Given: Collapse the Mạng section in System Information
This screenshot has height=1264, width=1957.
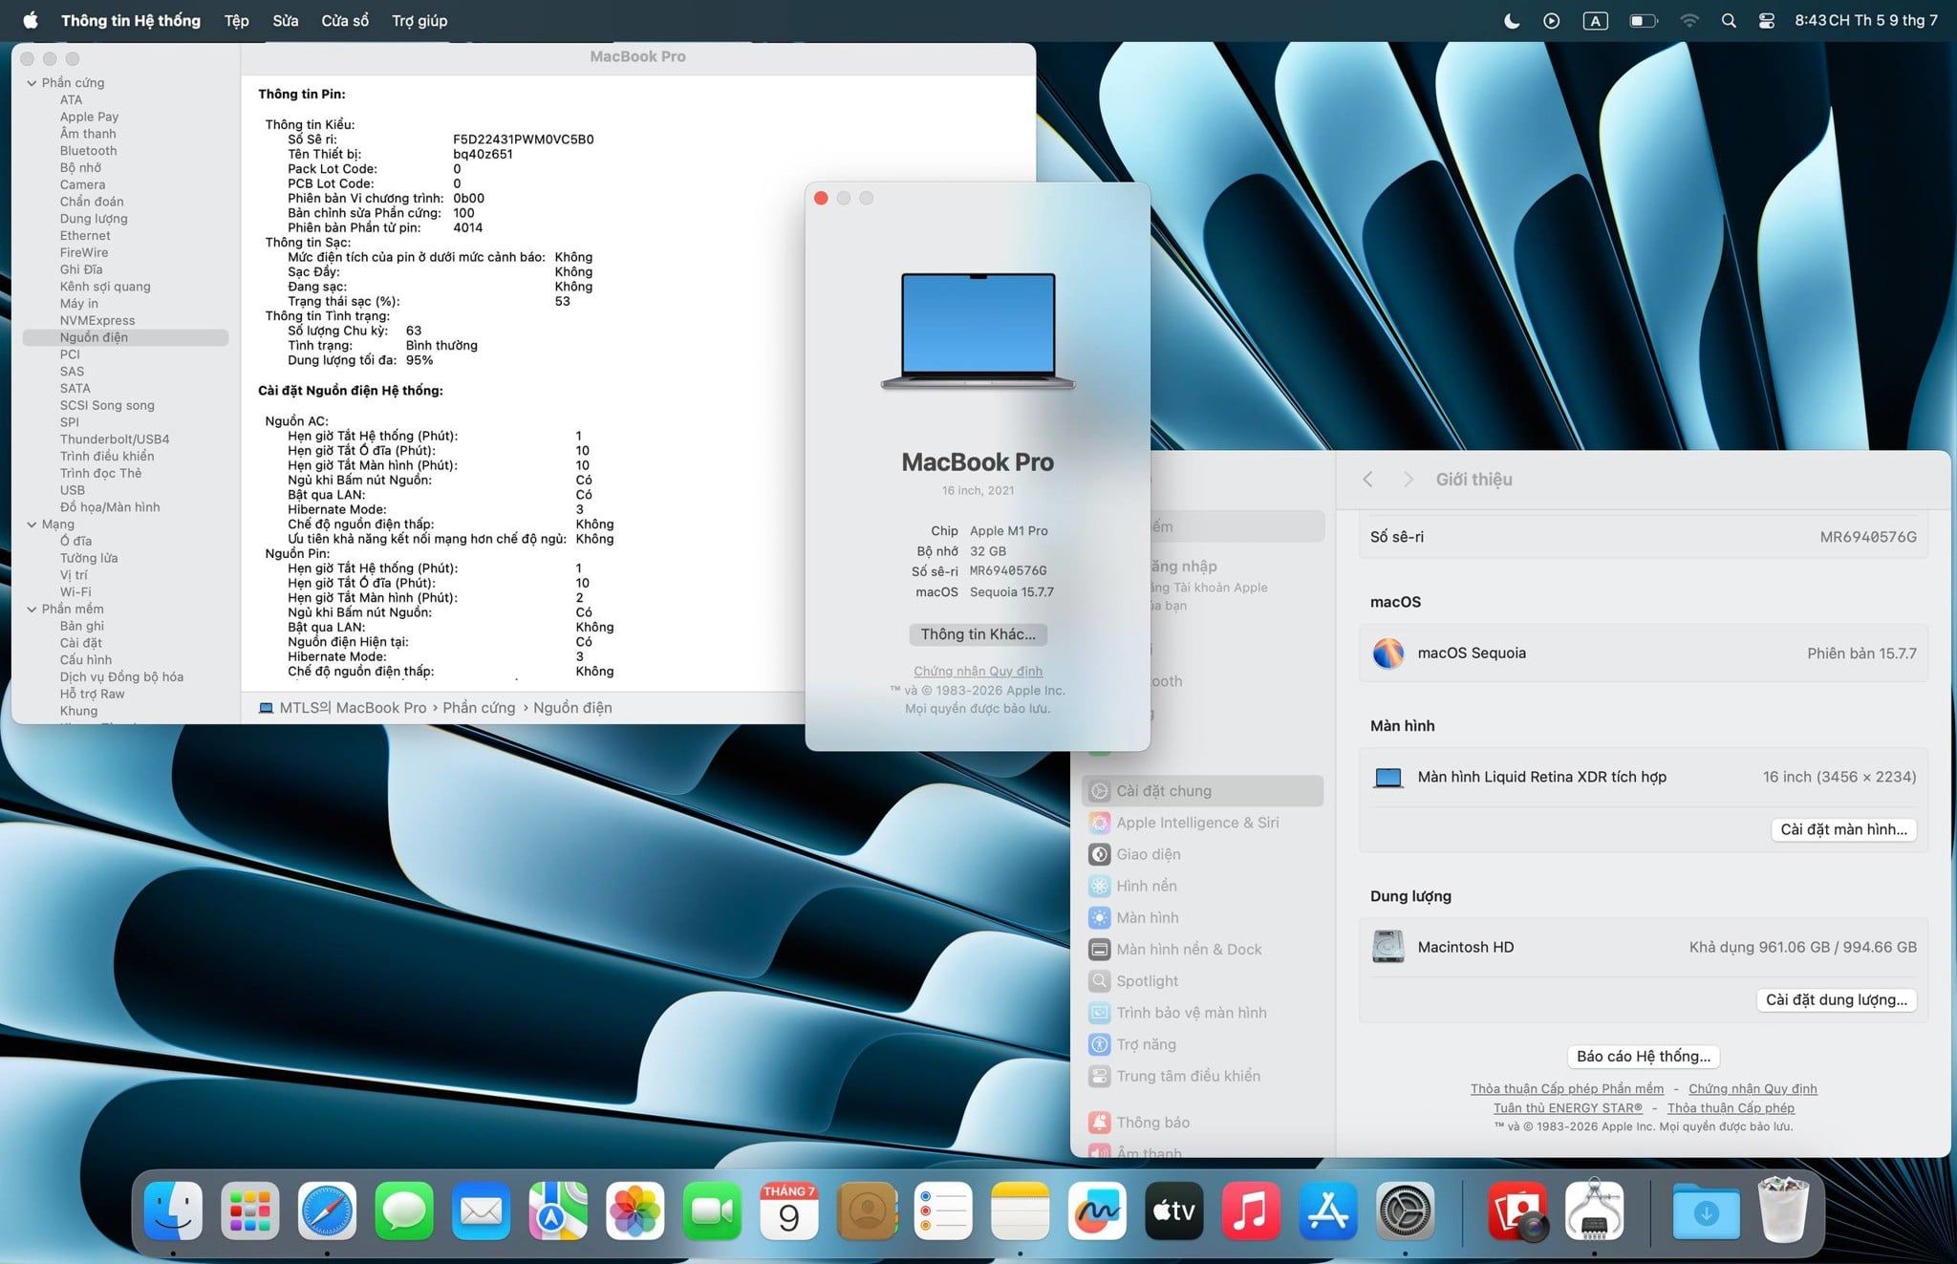Looking at the screenshot, I should click(32, 525).
